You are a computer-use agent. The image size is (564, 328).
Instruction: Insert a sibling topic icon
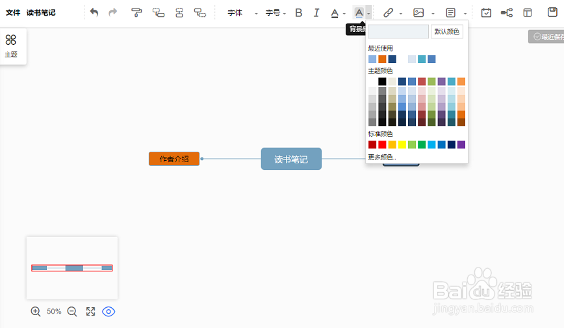pyautogui.click(x=179, y=12)
